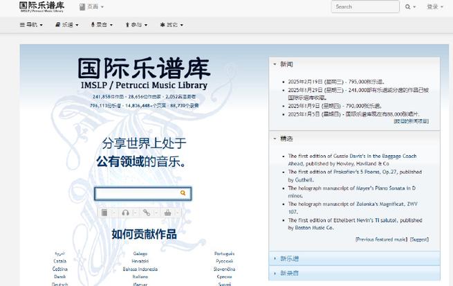This screenshot has height=286, width=453.
Task: Select the Italiano language link
Action: pyautogui.click(x=140, y=276)
